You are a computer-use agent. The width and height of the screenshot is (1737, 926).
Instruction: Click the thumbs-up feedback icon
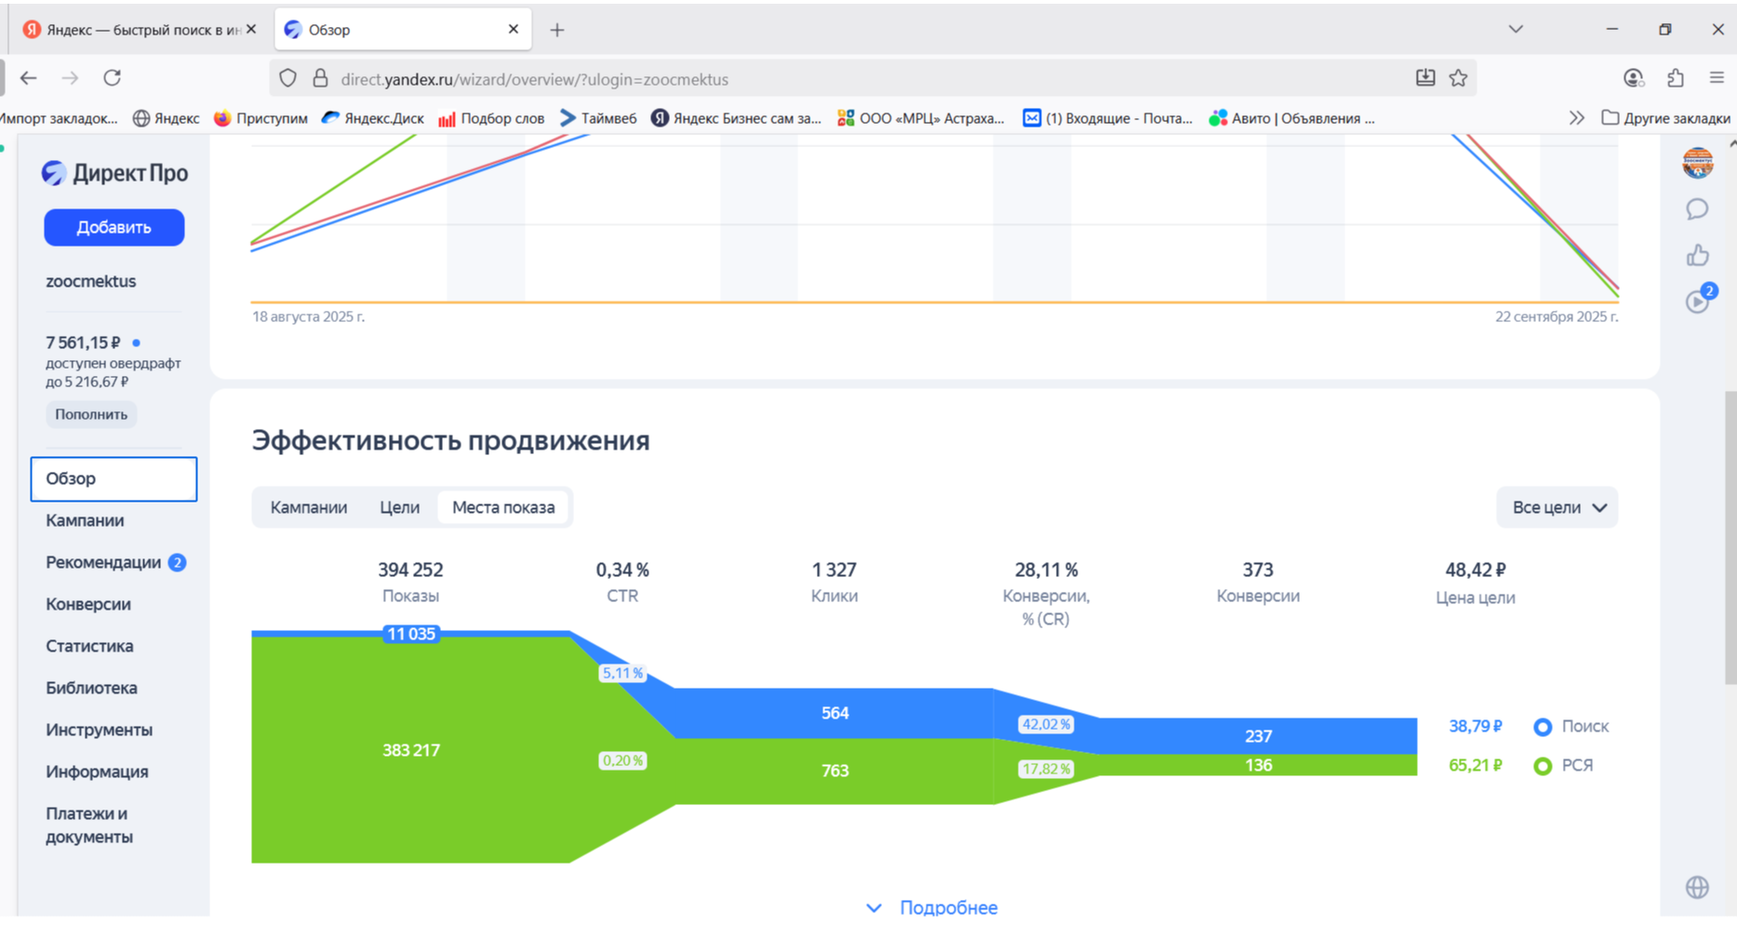click(x=1697, y=256)
